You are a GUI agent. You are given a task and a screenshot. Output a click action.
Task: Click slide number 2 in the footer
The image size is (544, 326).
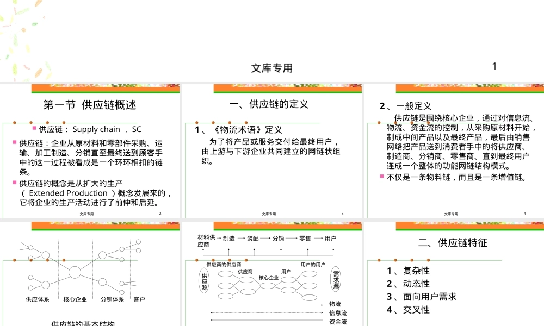160,214
